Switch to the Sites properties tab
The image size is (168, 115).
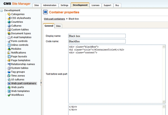[x=58, y=26]
